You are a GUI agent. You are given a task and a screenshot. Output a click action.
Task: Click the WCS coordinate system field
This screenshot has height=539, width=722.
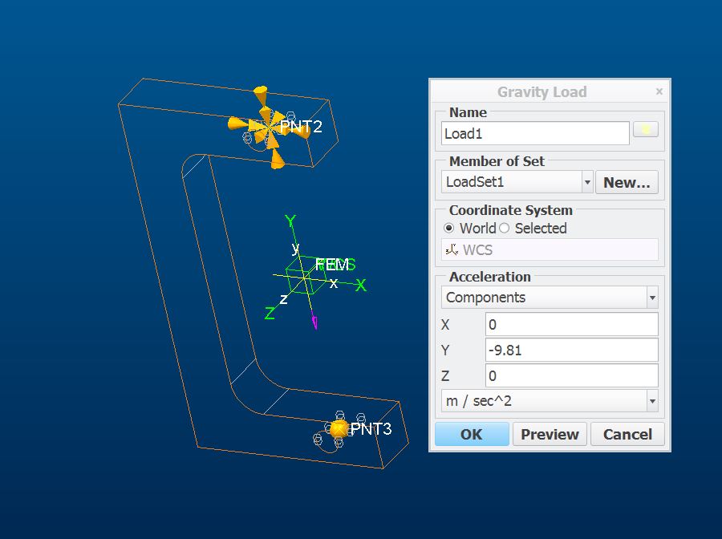point(550,249)
